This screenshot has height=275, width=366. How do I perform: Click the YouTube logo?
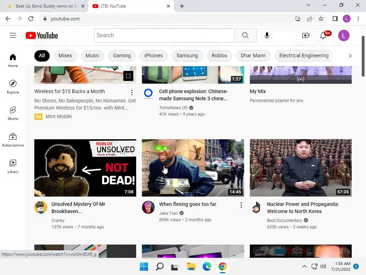tap(42, 35)
